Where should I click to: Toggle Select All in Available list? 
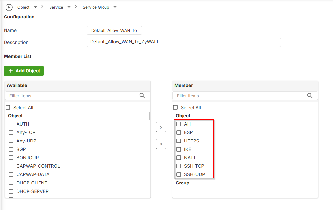coord(8,108)
